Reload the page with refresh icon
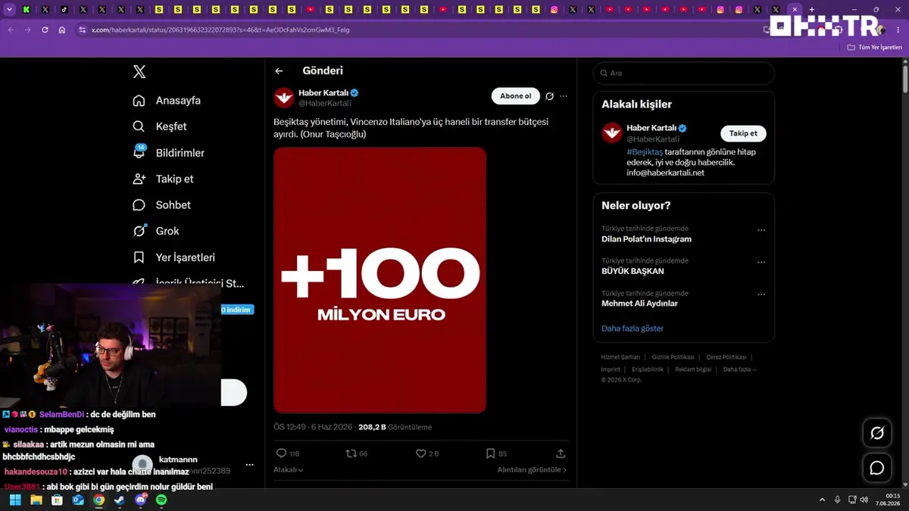Screen dimensions: 909x511 (45, 30)
